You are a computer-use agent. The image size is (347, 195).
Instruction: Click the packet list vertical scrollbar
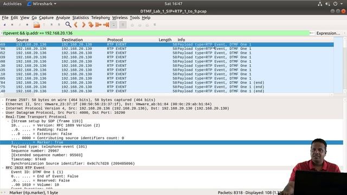pos(345,65)
